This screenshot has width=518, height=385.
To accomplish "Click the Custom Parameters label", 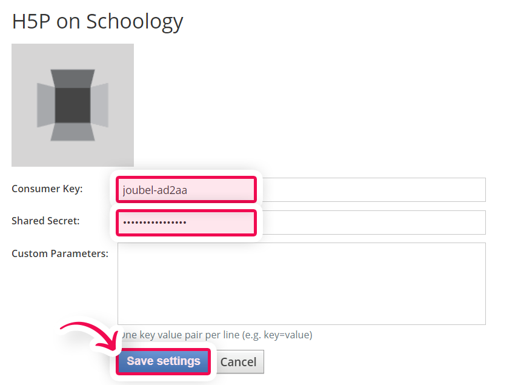I will (x=60, y=253).
